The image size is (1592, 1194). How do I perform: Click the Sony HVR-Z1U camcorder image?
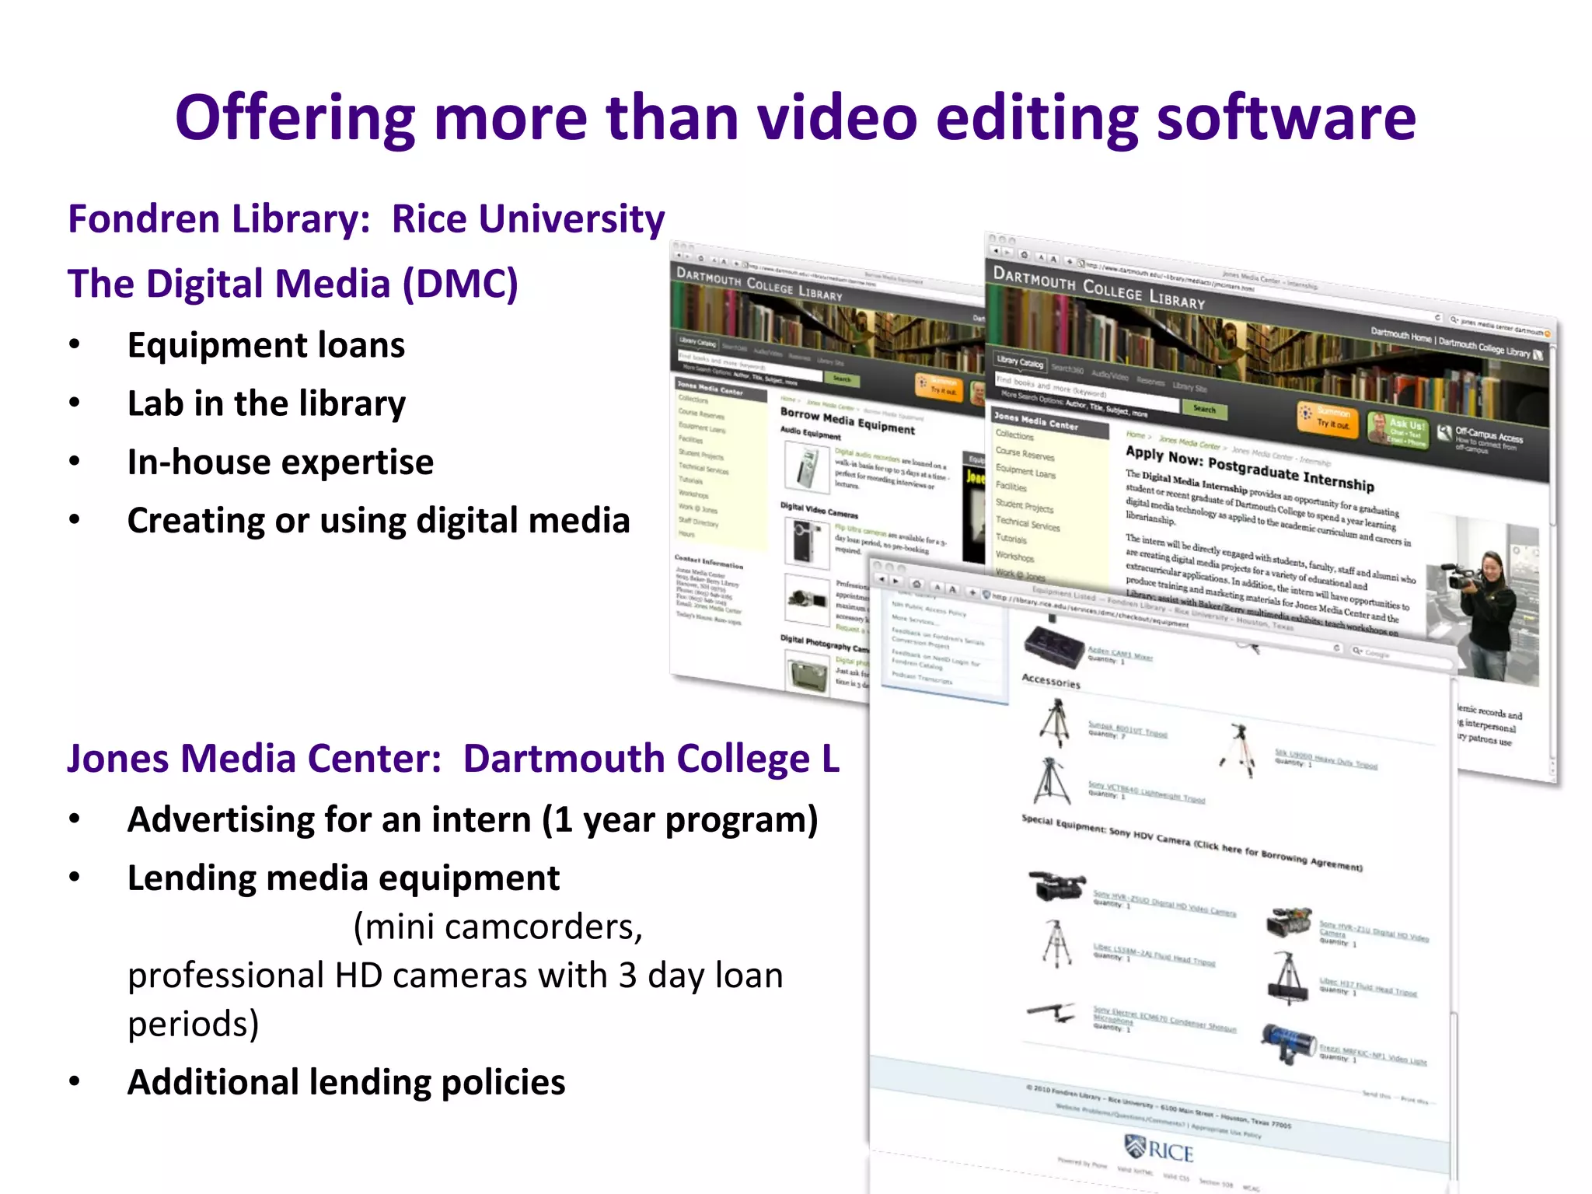pos(1289,921)
